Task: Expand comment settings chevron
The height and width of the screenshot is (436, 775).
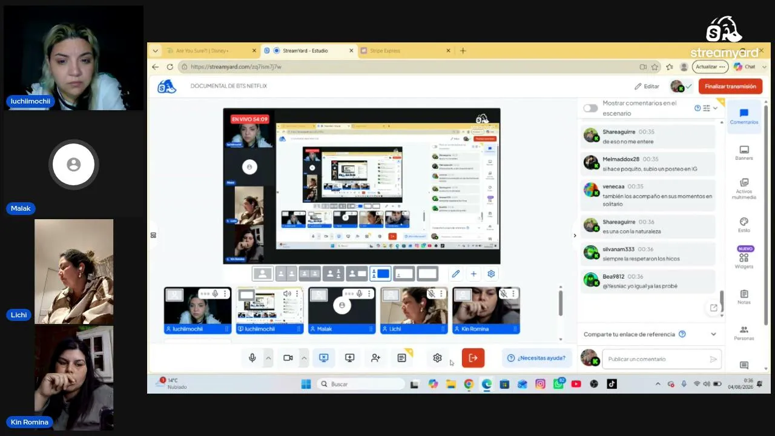Action: [715, 108]
